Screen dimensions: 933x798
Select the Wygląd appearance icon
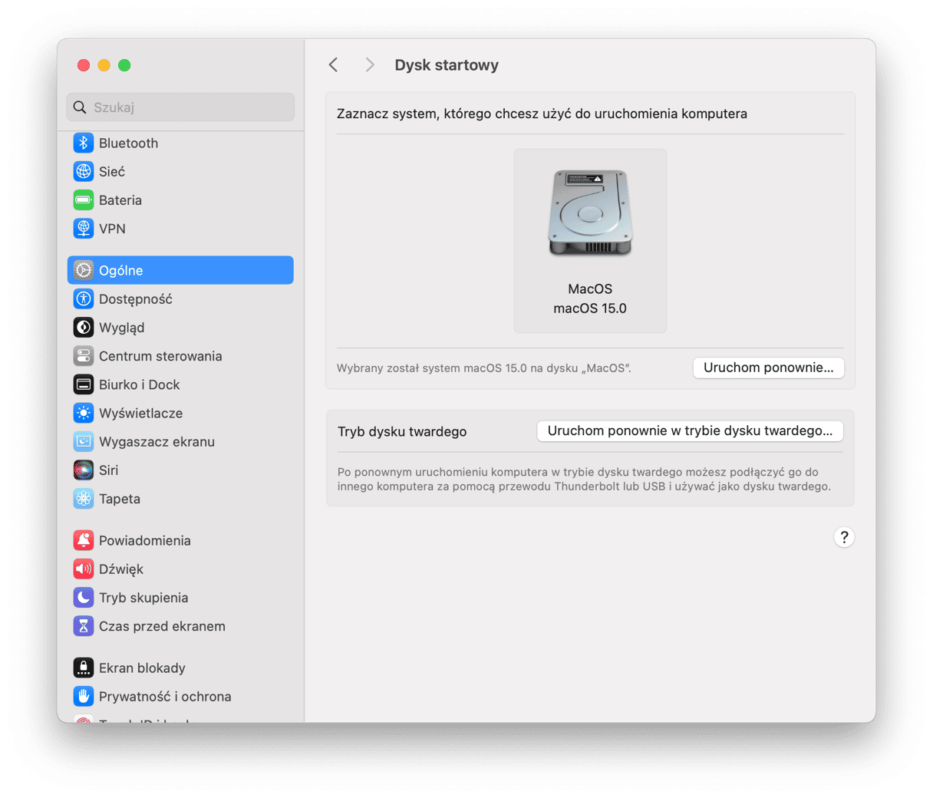click(x=84, y=328)
